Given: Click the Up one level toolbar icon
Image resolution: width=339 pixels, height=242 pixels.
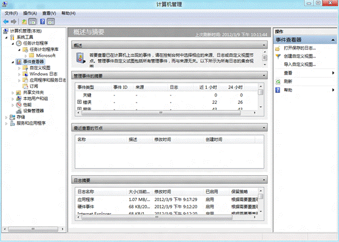Looking at the screenshot, I should click(x=24, y=21).
